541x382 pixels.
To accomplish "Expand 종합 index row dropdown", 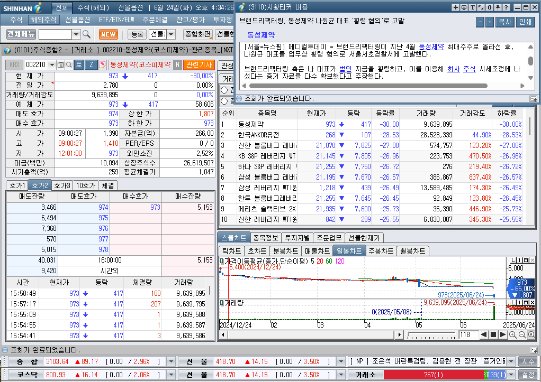I will click(x=170, y=362).
